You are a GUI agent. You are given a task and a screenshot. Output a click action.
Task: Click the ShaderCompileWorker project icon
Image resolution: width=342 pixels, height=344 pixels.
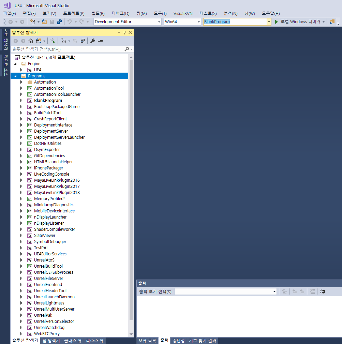[30, 229]
